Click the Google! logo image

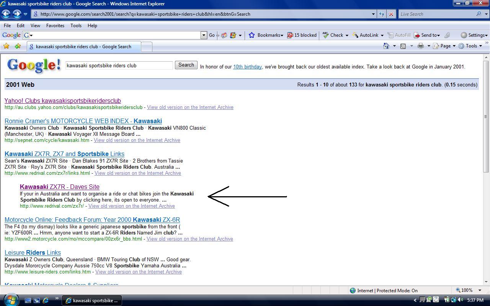[33, 65]
